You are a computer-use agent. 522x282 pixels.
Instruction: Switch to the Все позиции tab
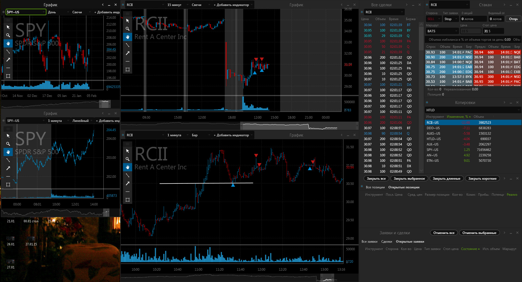tap(375, 187)
